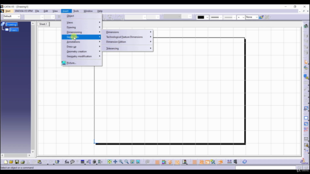Open the ENOVIA V5 VPM menu
Screen dimensions: 310x174
click(x=24, y=11)
